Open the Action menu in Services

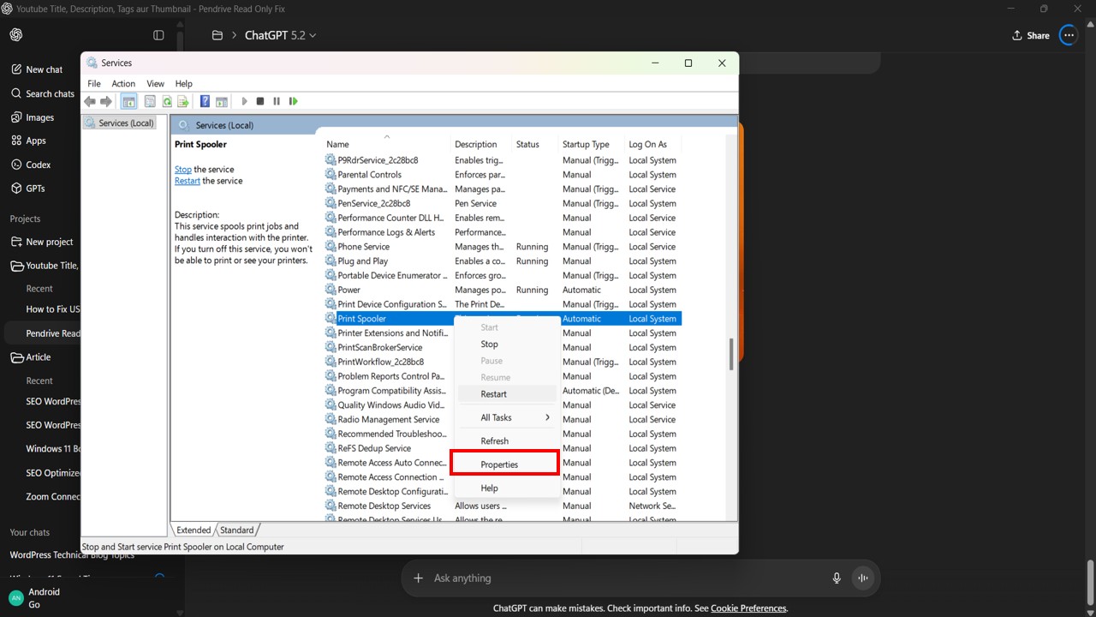pos(123,84)
